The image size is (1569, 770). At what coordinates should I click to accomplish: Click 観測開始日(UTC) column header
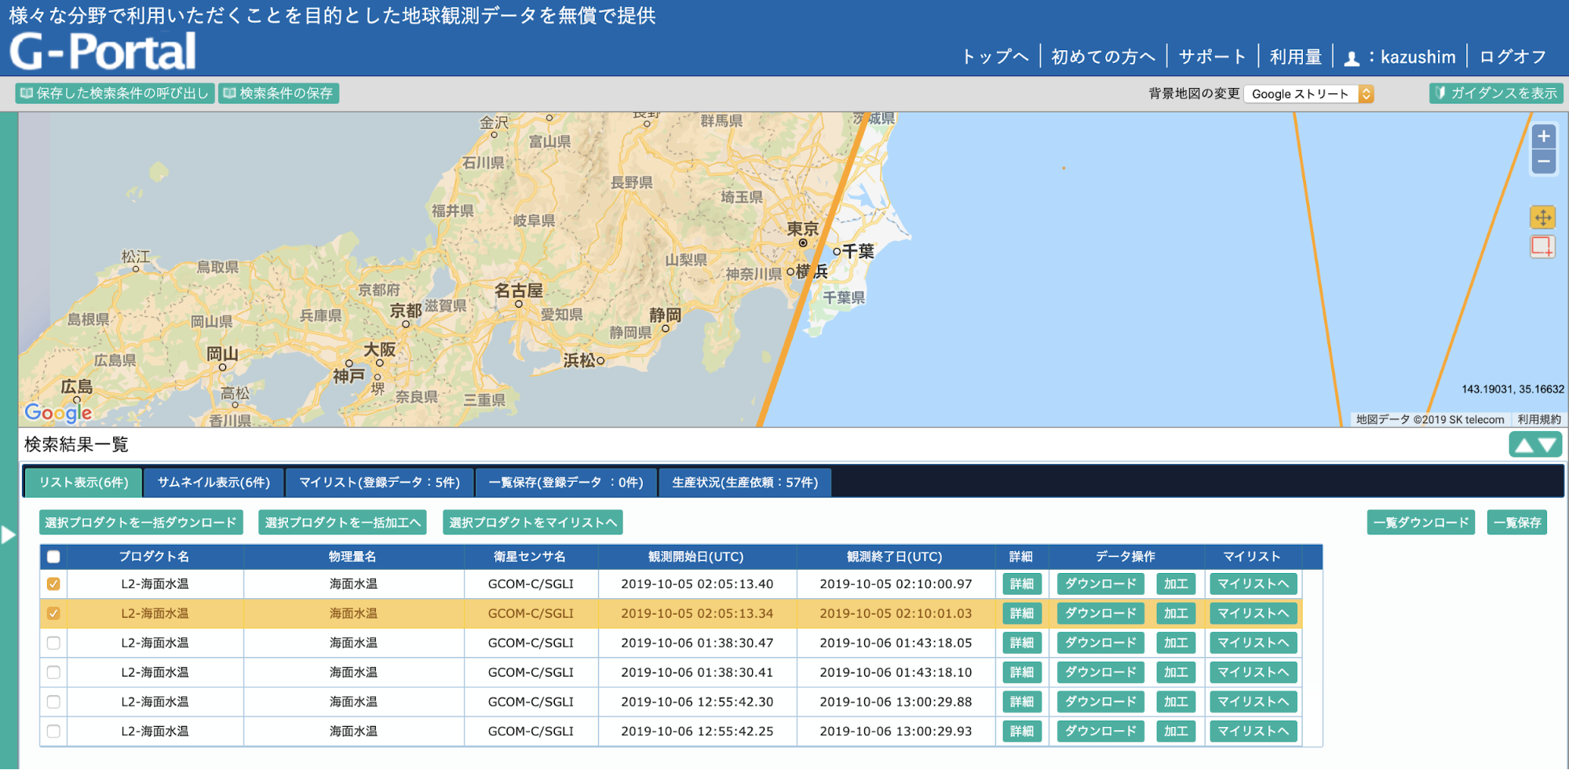696,557
